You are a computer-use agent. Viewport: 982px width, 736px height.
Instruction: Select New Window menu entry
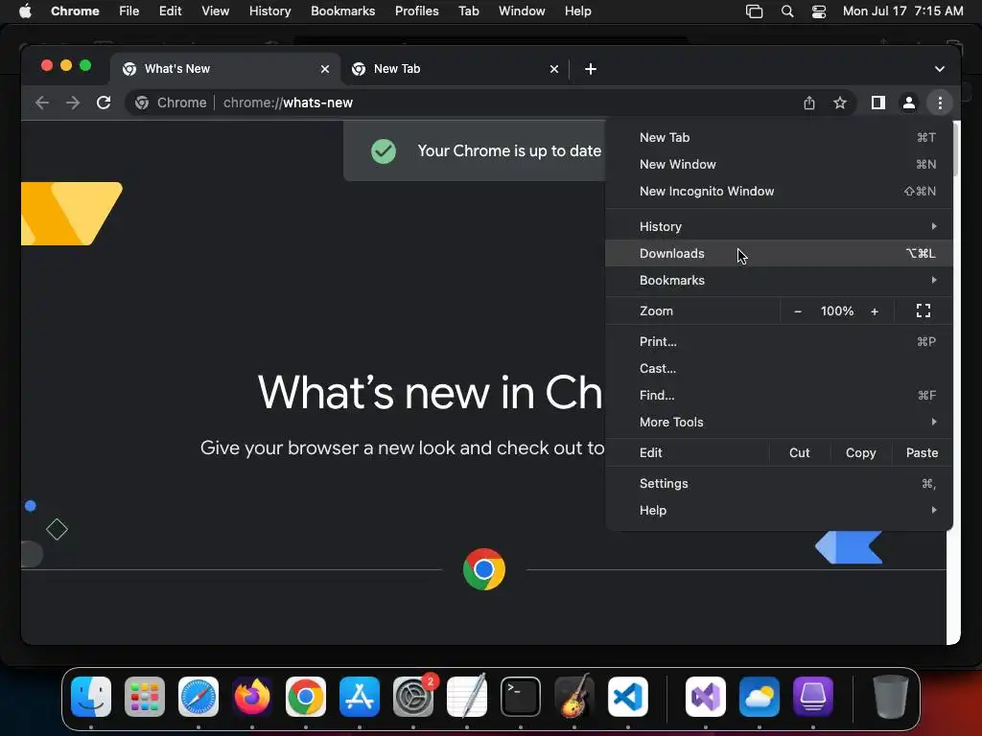779,165
